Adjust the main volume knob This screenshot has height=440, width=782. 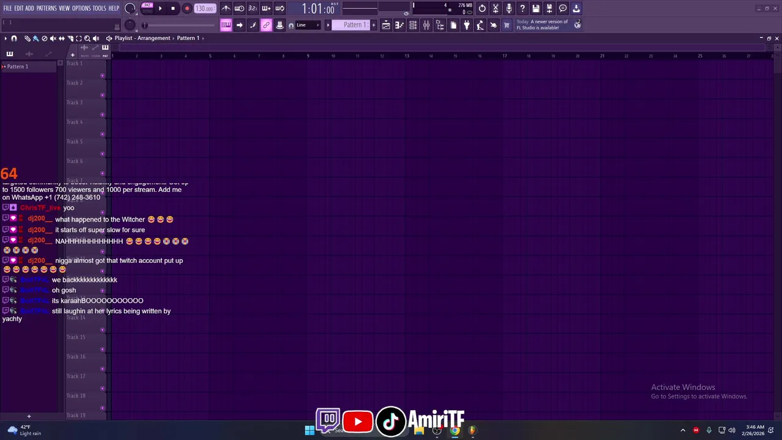130,9
